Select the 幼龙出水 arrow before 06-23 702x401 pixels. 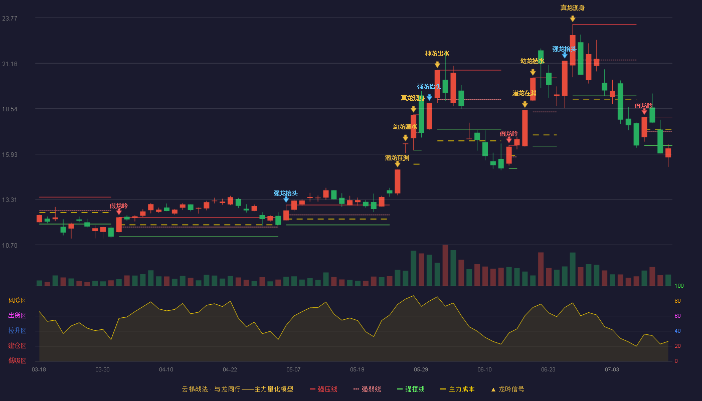(x=533, y=72)
